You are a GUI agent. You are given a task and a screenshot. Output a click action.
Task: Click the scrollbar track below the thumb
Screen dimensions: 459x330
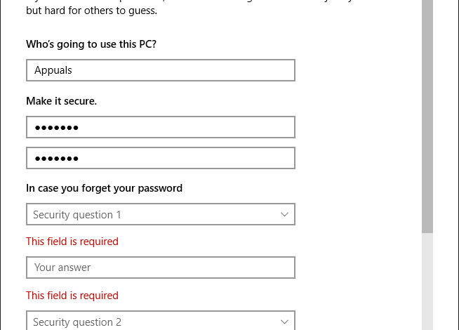coord(427,281)
